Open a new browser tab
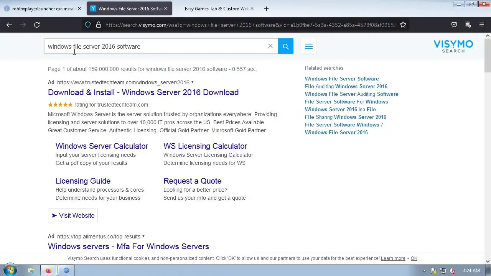Screen dimensions: 491x276 (267, 8)
